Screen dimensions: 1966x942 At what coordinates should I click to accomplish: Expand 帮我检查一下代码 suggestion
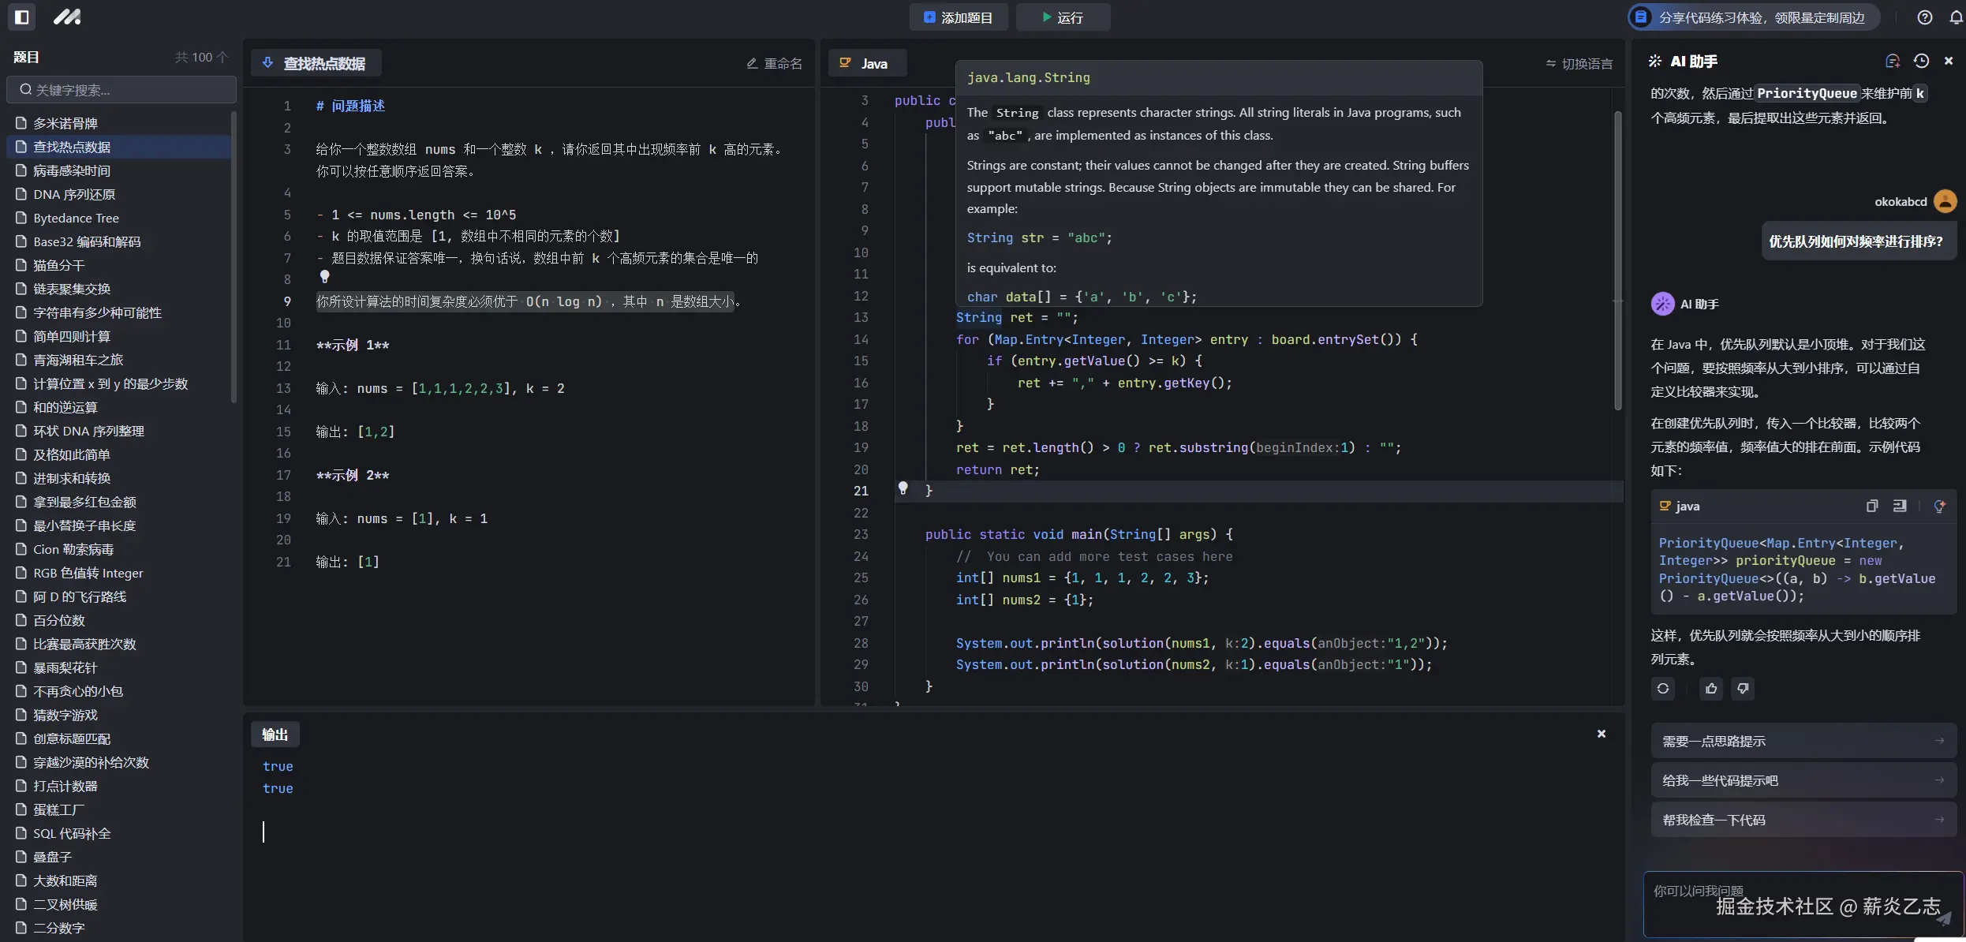tap(1803, 820)
